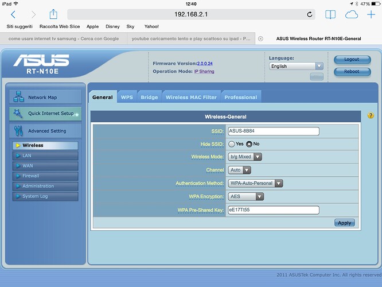Open Network Map in sidebar

pos(45,97)
